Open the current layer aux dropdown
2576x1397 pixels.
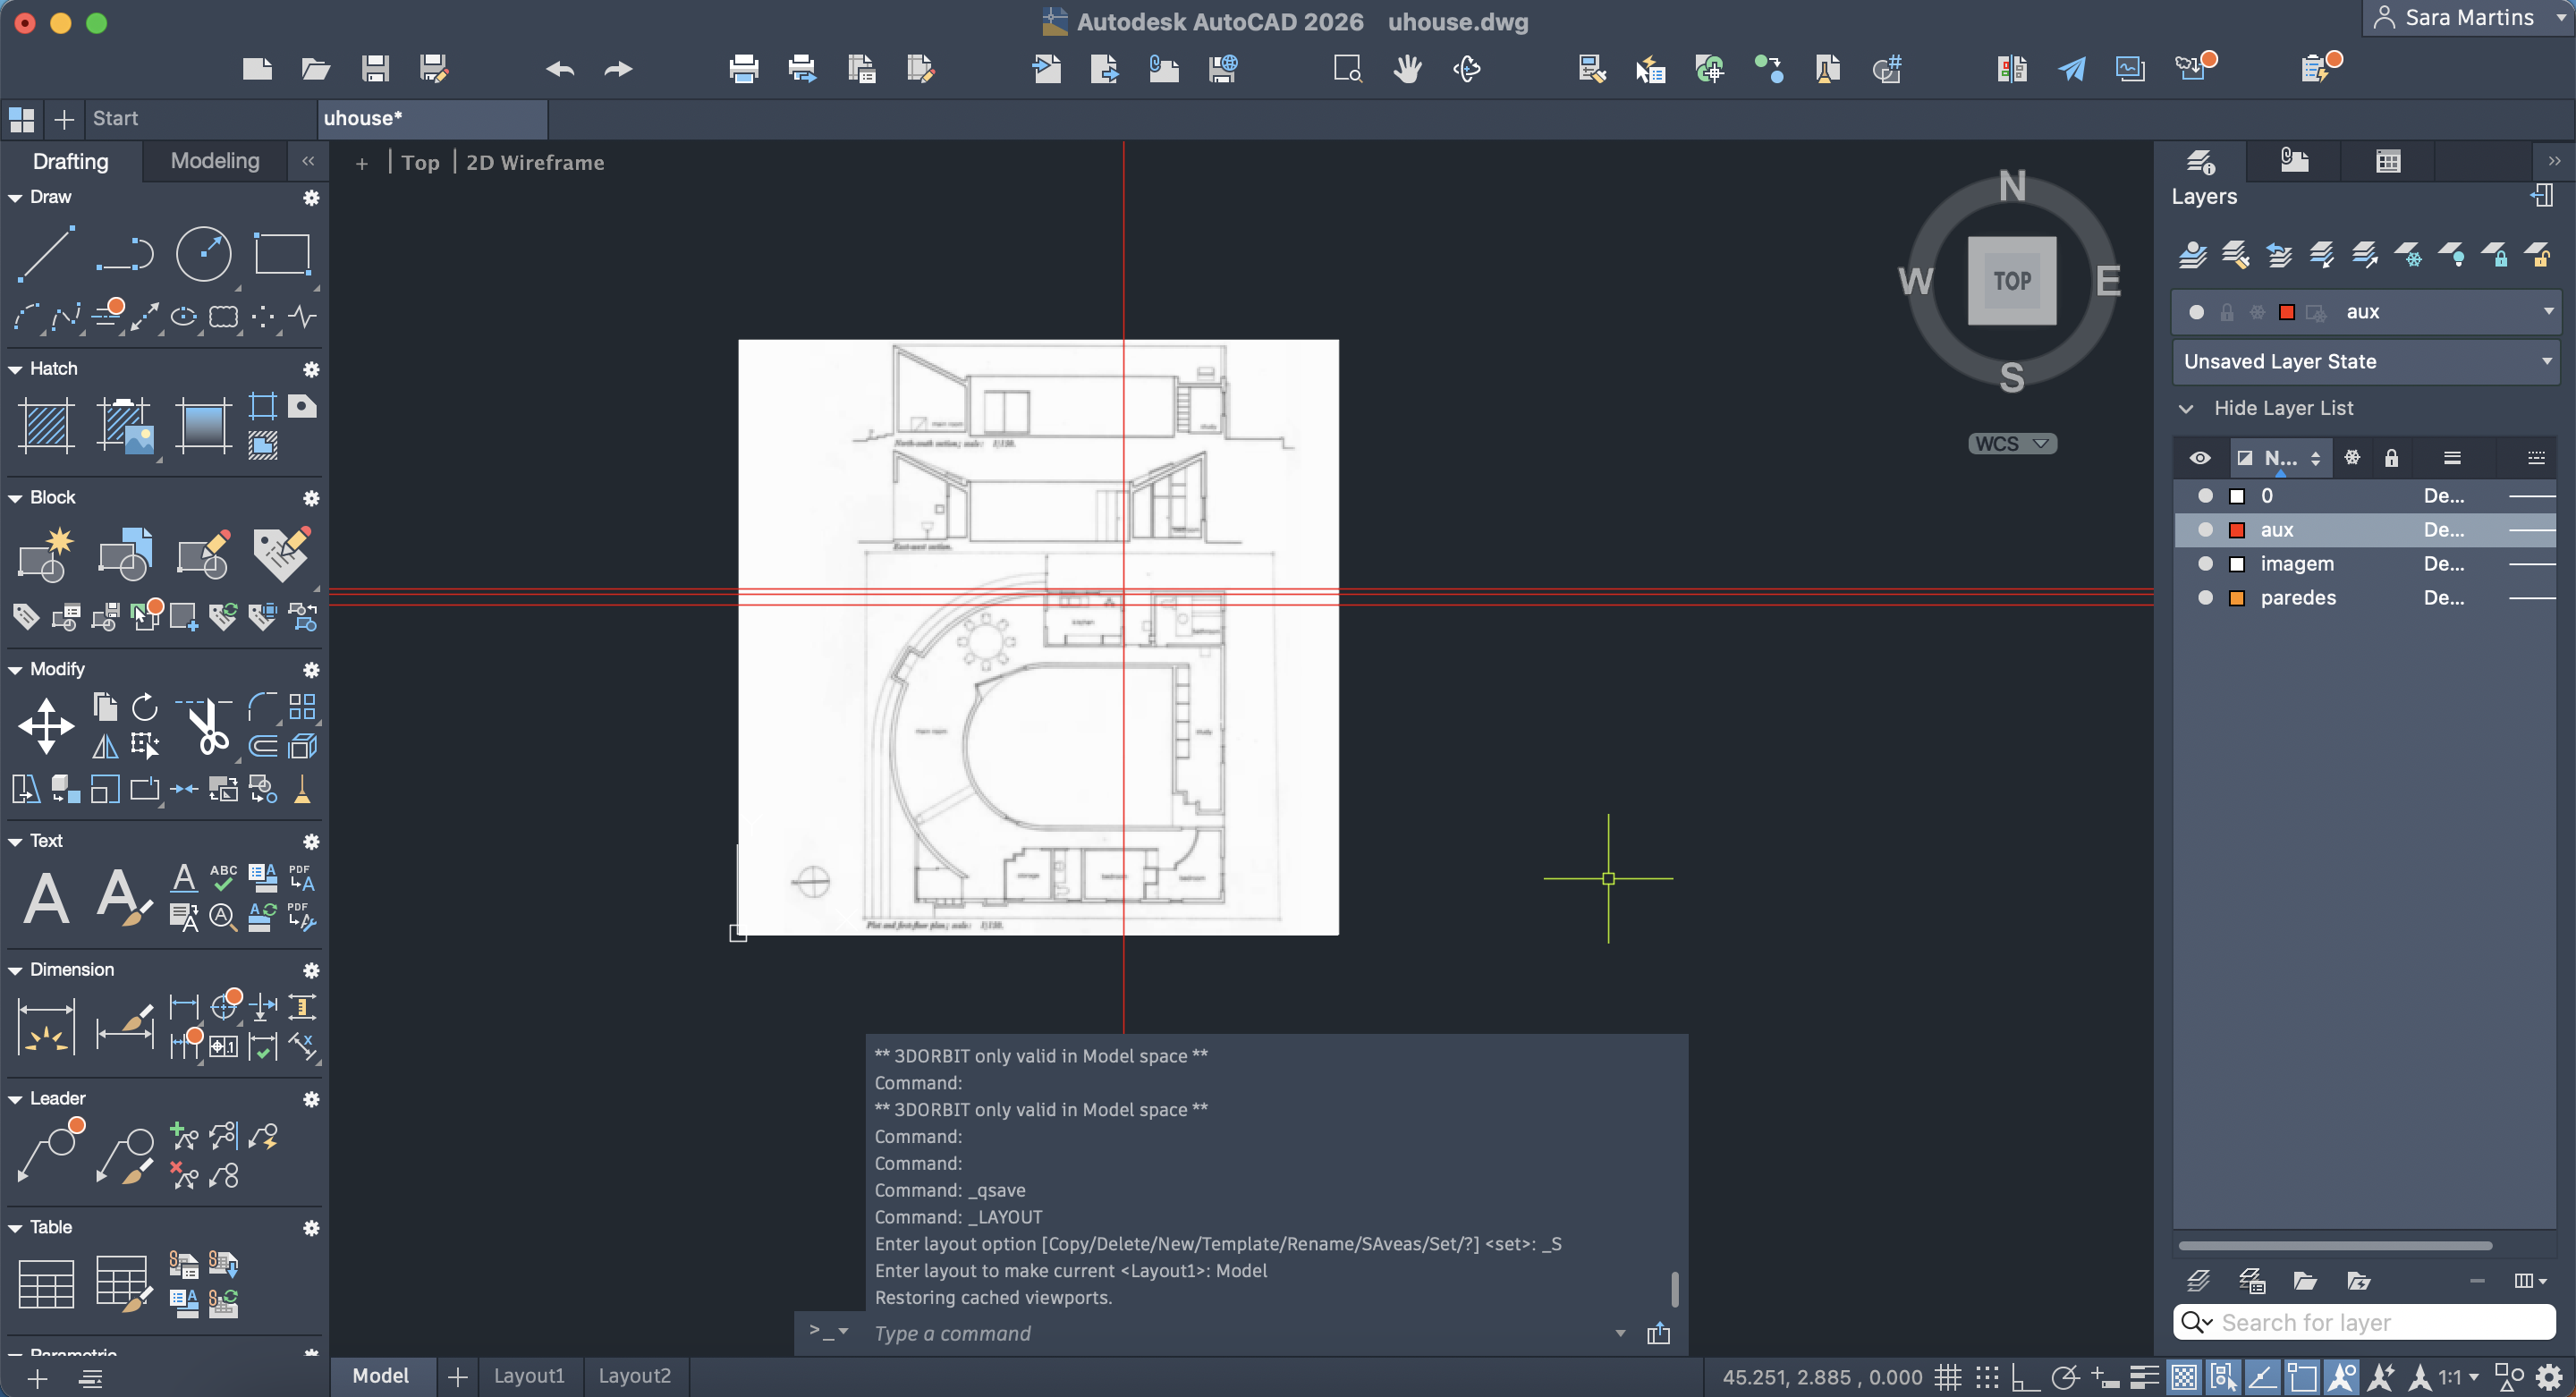(2547, 312)
